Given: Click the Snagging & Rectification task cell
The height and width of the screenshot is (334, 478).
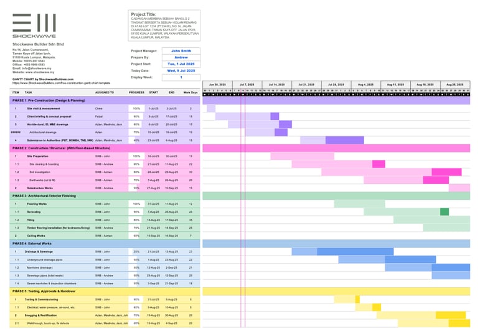Looking at the screenshot, I should [40, 315].
